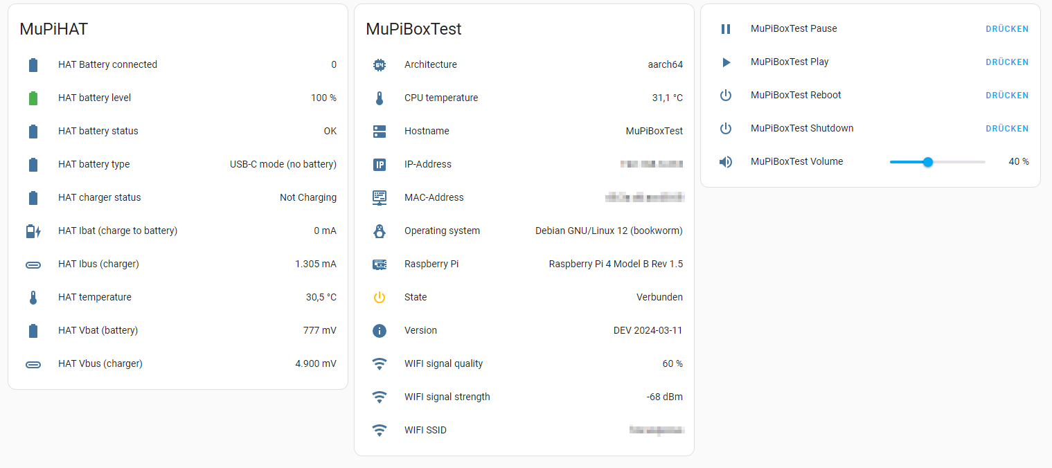Image resolution: width=1052 pixels, height=468 pixels.
Task: Click the MuPiBoxTest Volume speaker icon
Action: click(x=726, y=162)
